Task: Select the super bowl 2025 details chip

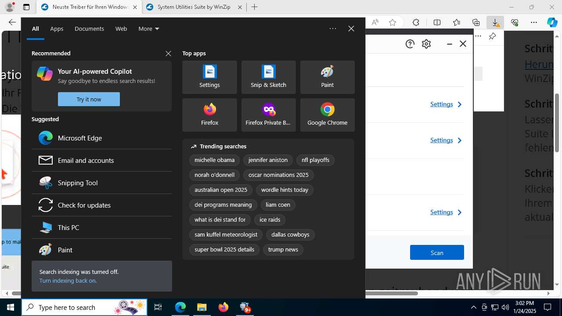Action: (x=224, y=250)
